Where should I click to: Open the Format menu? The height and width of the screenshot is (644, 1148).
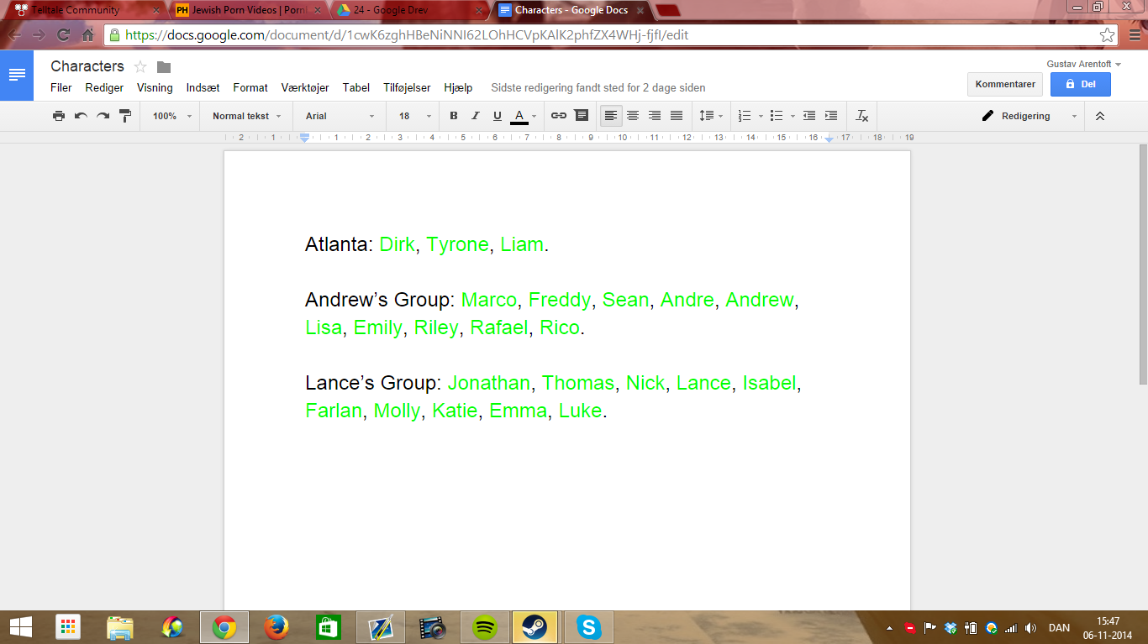coord(250,87)
